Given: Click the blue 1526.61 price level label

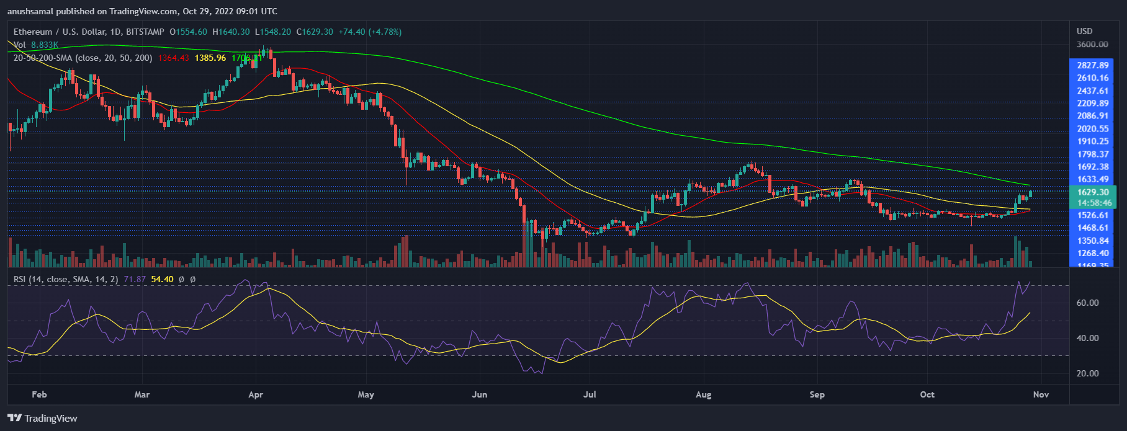Looking at the screenshot, I should pos(1093,215).
